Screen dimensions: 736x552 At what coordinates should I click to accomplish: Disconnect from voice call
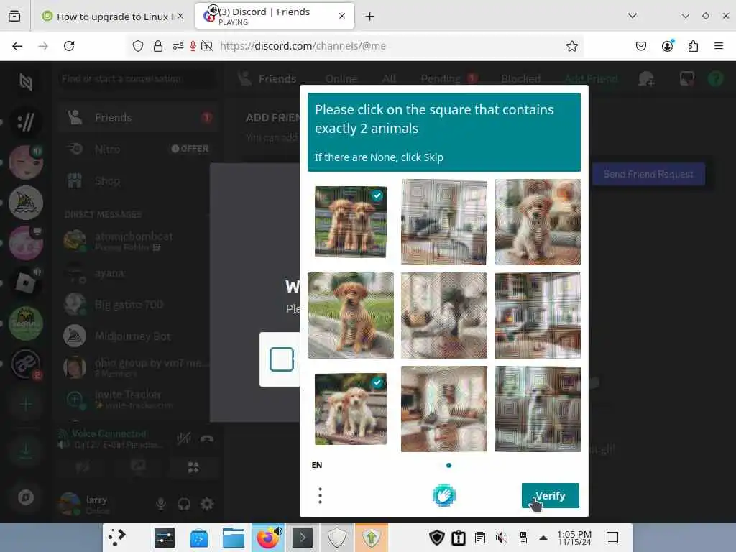(207, 439)
